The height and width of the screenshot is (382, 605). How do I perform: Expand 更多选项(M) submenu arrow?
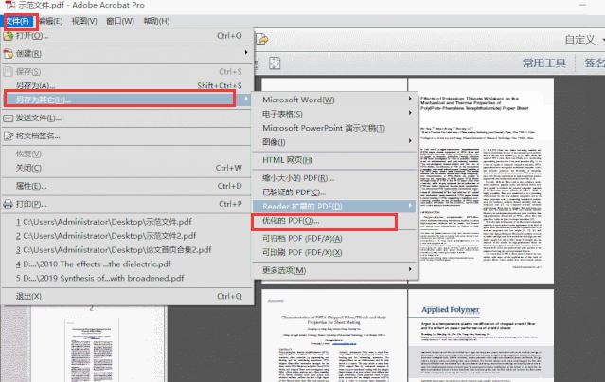click(410, 269)
